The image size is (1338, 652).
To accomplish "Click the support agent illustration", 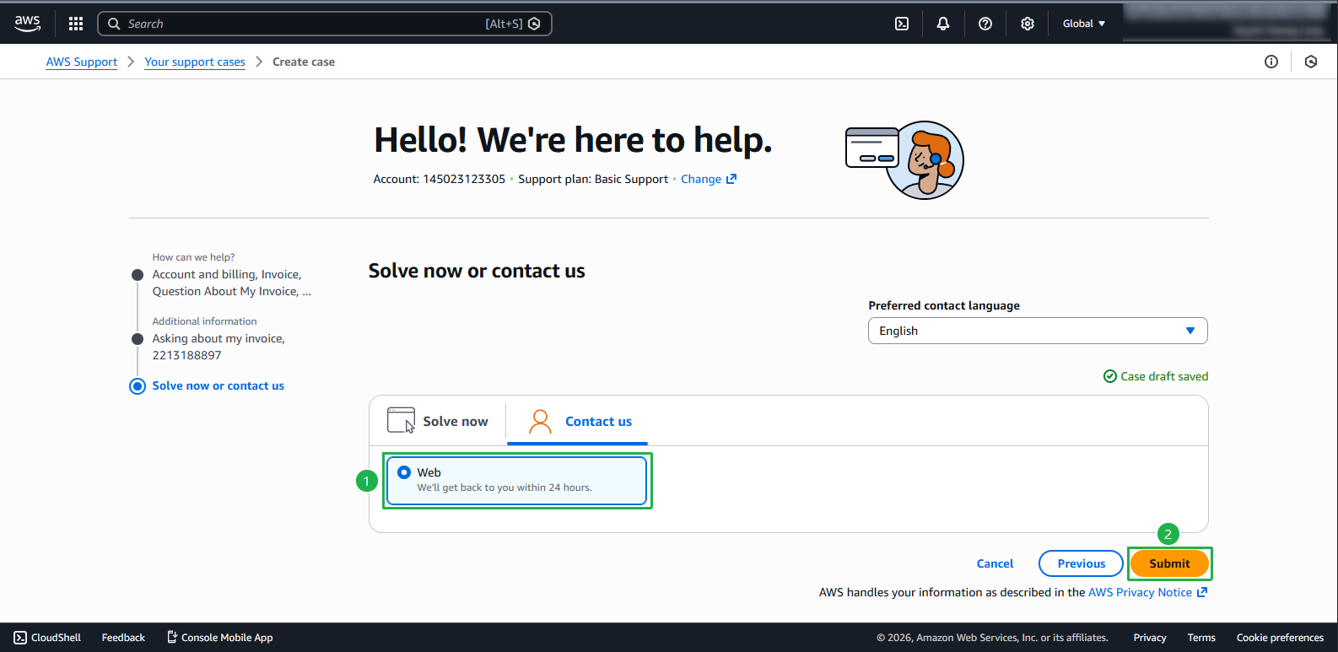I will (x=905, y=159).
